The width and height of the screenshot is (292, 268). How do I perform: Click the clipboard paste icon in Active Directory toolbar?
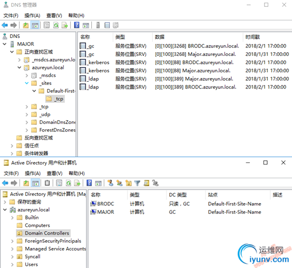coord(47,183)
